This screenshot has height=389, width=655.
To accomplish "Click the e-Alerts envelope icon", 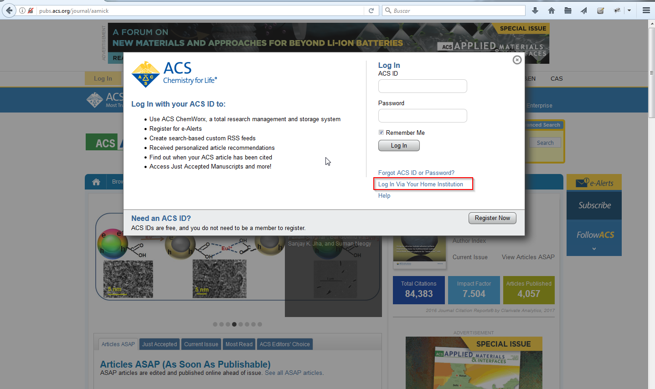I will [x=583, y=182].
